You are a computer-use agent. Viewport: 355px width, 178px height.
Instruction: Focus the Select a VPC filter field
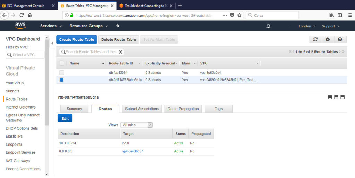pyautogui.click(x=25, y=55)
